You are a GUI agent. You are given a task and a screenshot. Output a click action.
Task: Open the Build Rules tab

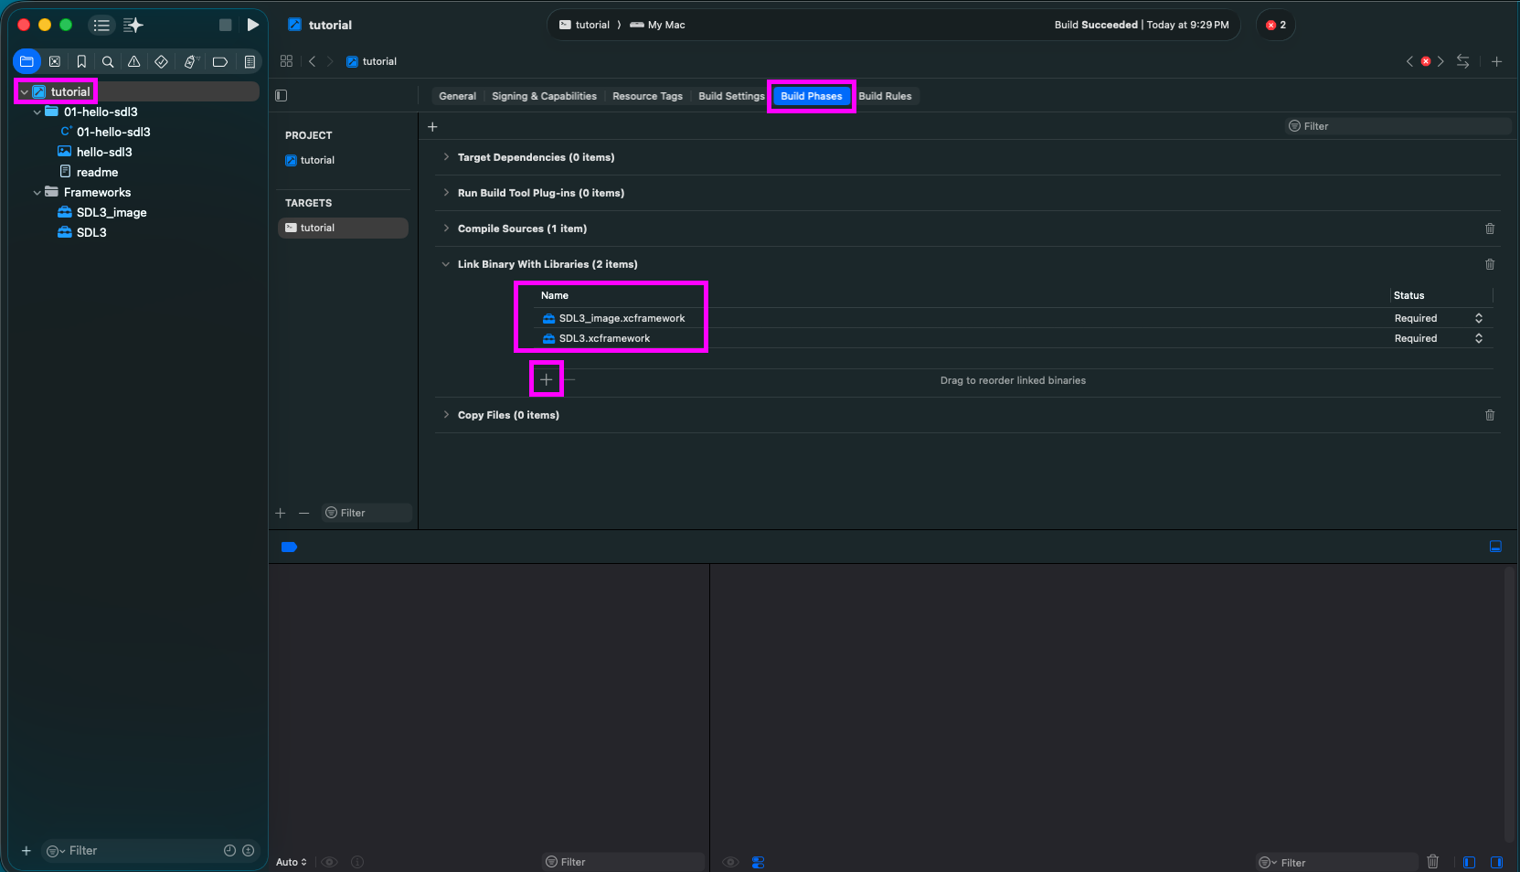point(885,96)
